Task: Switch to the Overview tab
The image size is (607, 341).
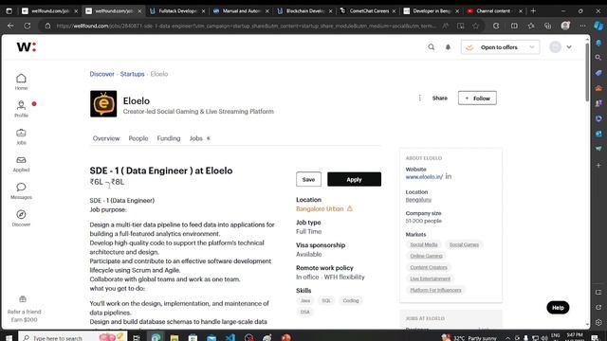Action: coord(106,138)
